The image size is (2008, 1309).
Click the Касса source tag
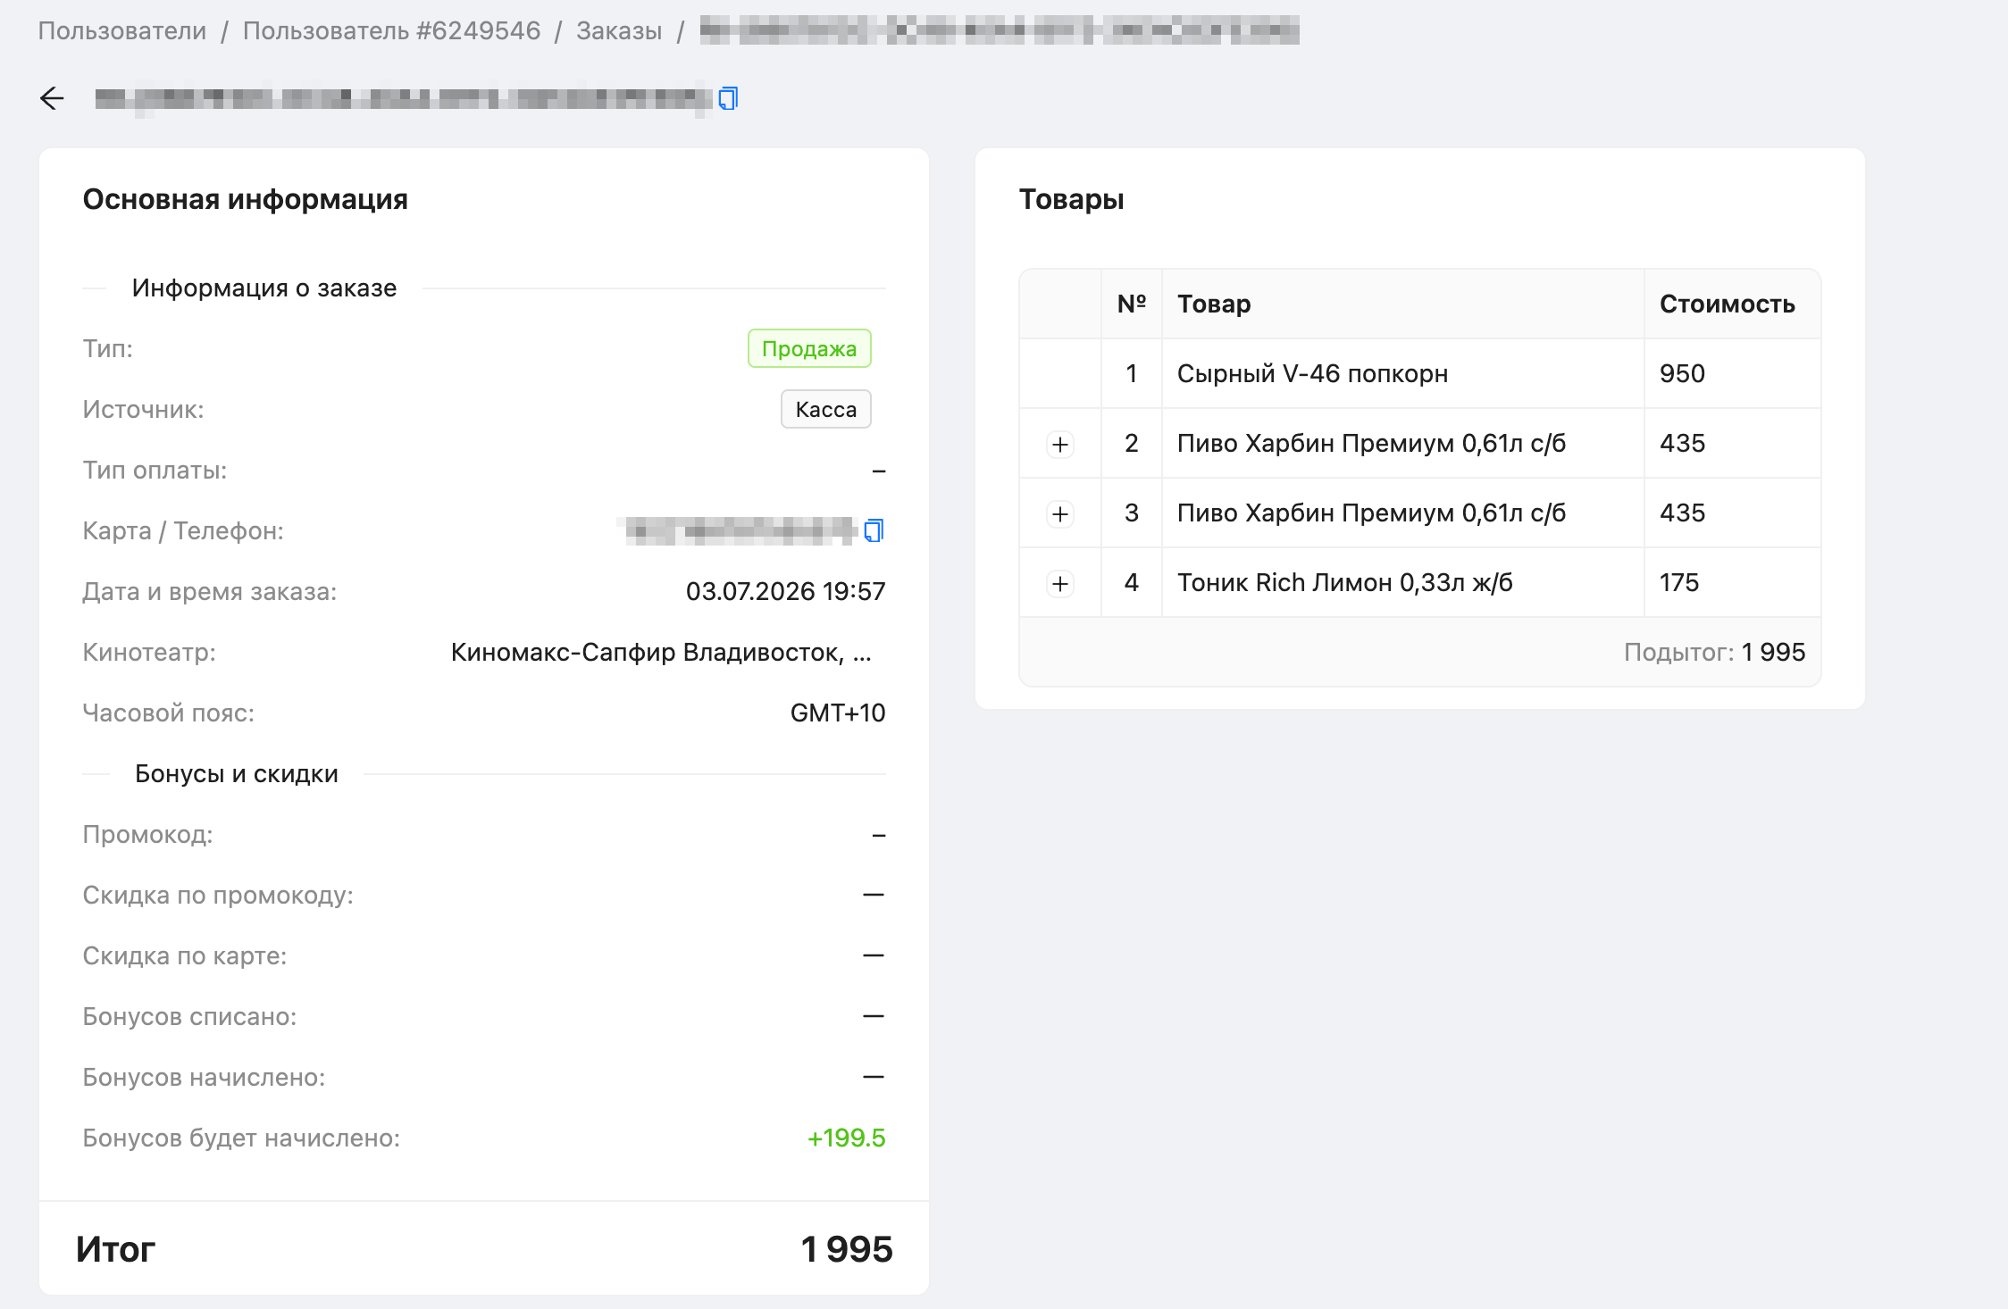coord(826,409)
